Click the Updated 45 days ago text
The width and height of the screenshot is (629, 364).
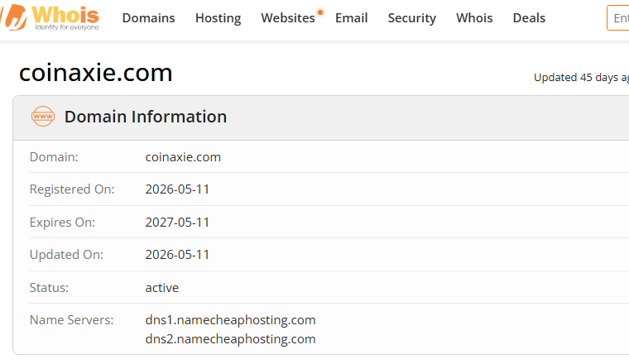pos(581,78)
